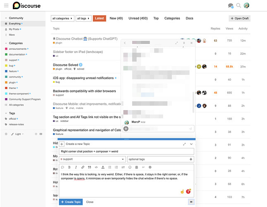Expand chat panel to full screen
267x207 pixels.
[x=176, y=43]
